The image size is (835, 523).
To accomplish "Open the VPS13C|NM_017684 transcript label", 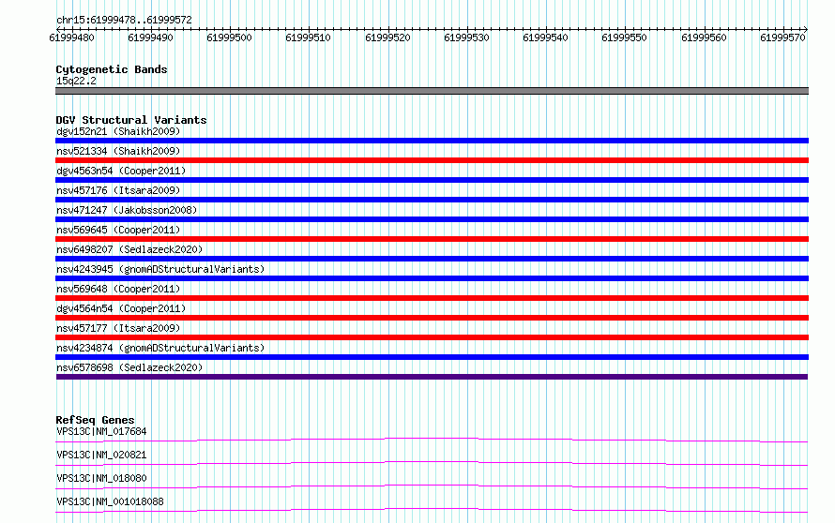I will pos(101,431).
